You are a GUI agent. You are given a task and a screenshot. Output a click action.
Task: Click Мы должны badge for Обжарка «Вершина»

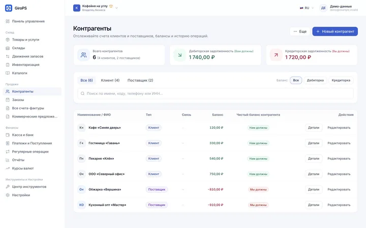tap(258, 189)
